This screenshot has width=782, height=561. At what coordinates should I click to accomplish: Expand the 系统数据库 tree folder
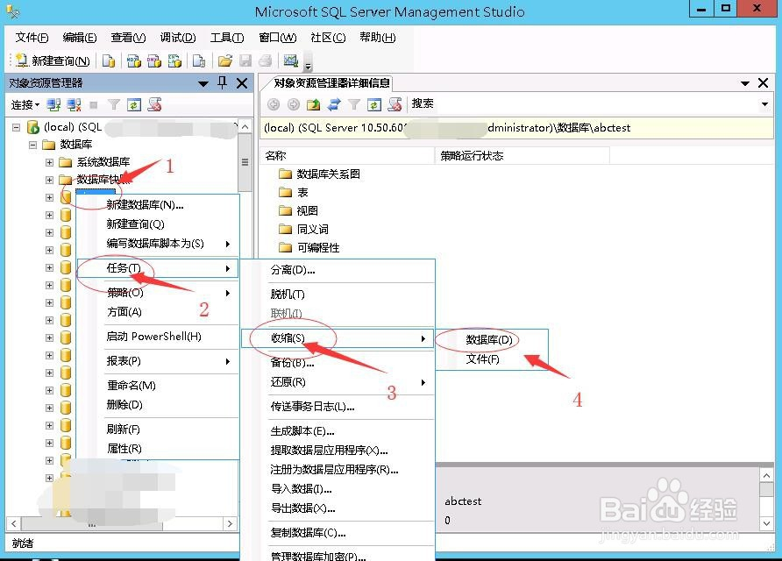(49, 162)
